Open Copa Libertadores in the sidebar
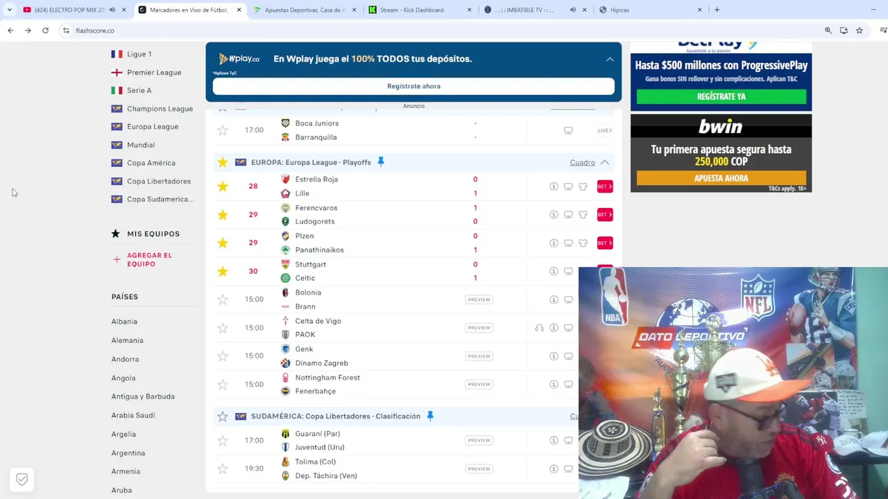The height and width of the screenshot is (499, 888). click(158, 181)
